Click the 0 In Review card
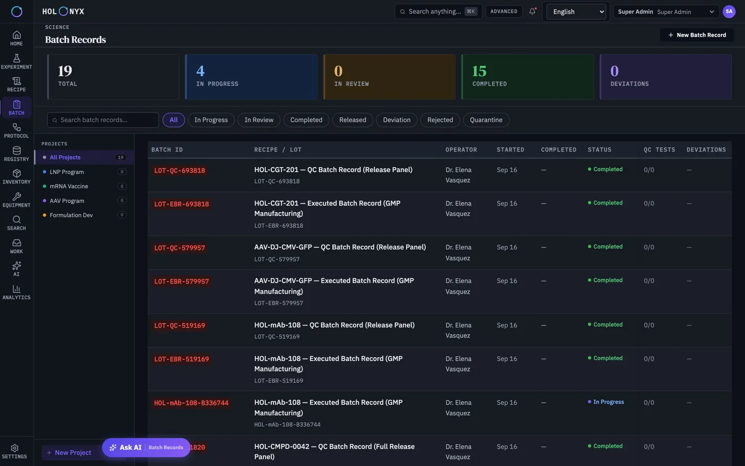Screen dimensions: 745x466 tap(389, 77)
